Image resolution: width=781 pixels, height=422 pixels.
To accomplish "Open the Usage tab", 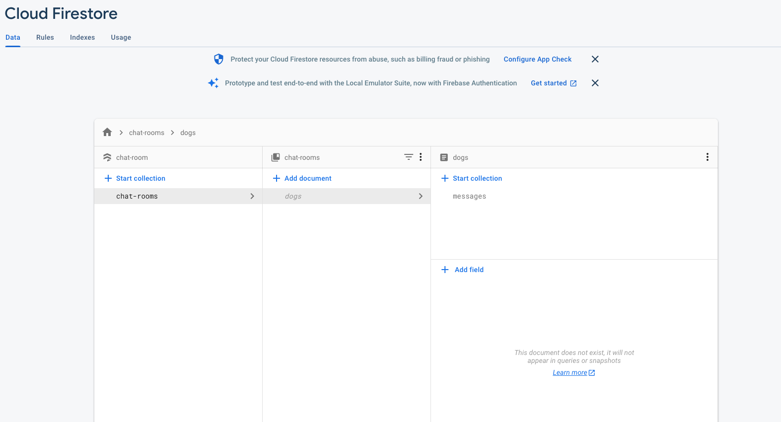I will point(121,37).
